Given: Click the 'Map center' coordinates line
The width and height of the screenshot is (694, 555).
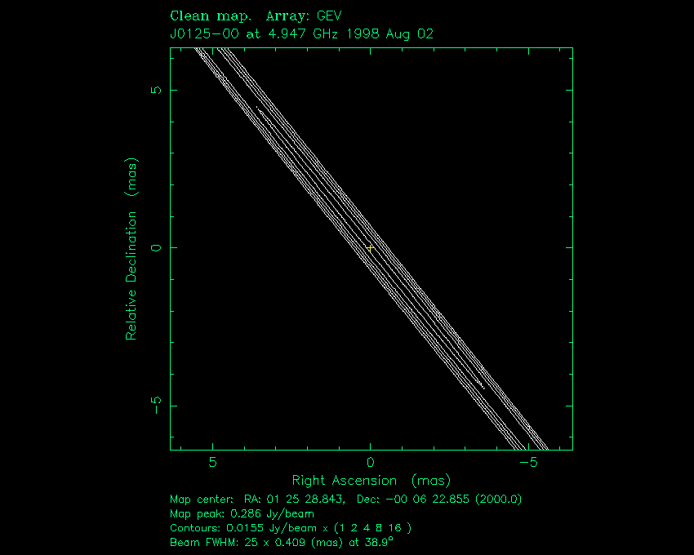Looking at the screenshot, I should point(345,499).
